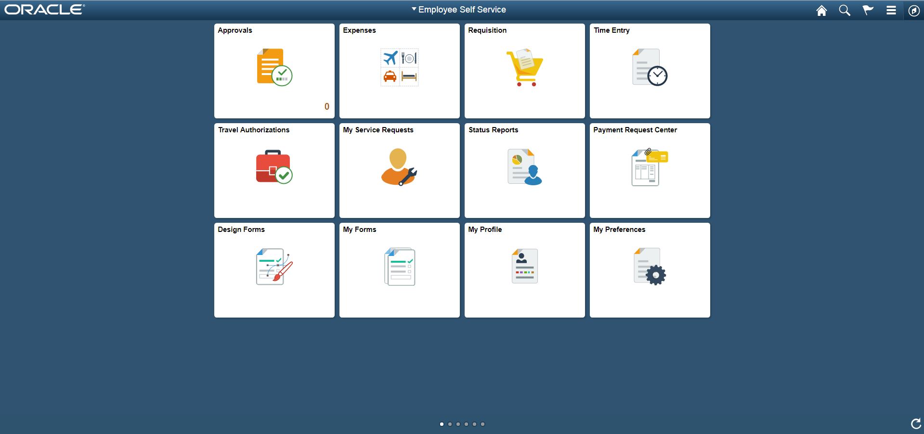Open the Payment Request Center tile
Viewport: 924px width, 434px height.
click(650, 170)
